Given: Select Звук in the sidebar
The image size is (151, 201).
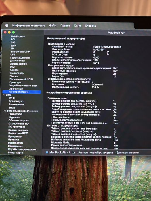Looking at the screenshot, I should pos(12,67).
